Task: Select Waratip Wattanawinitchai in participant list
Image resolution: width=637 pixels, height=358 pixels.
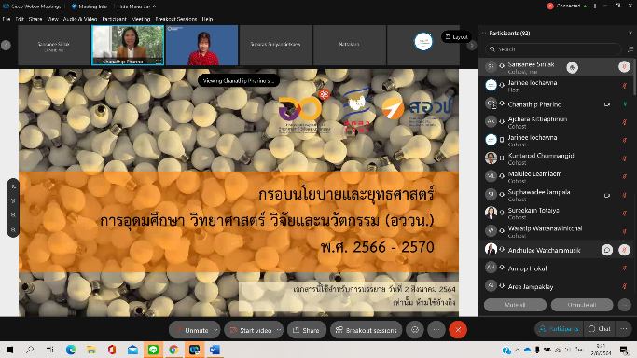Action: coord(555,231)
